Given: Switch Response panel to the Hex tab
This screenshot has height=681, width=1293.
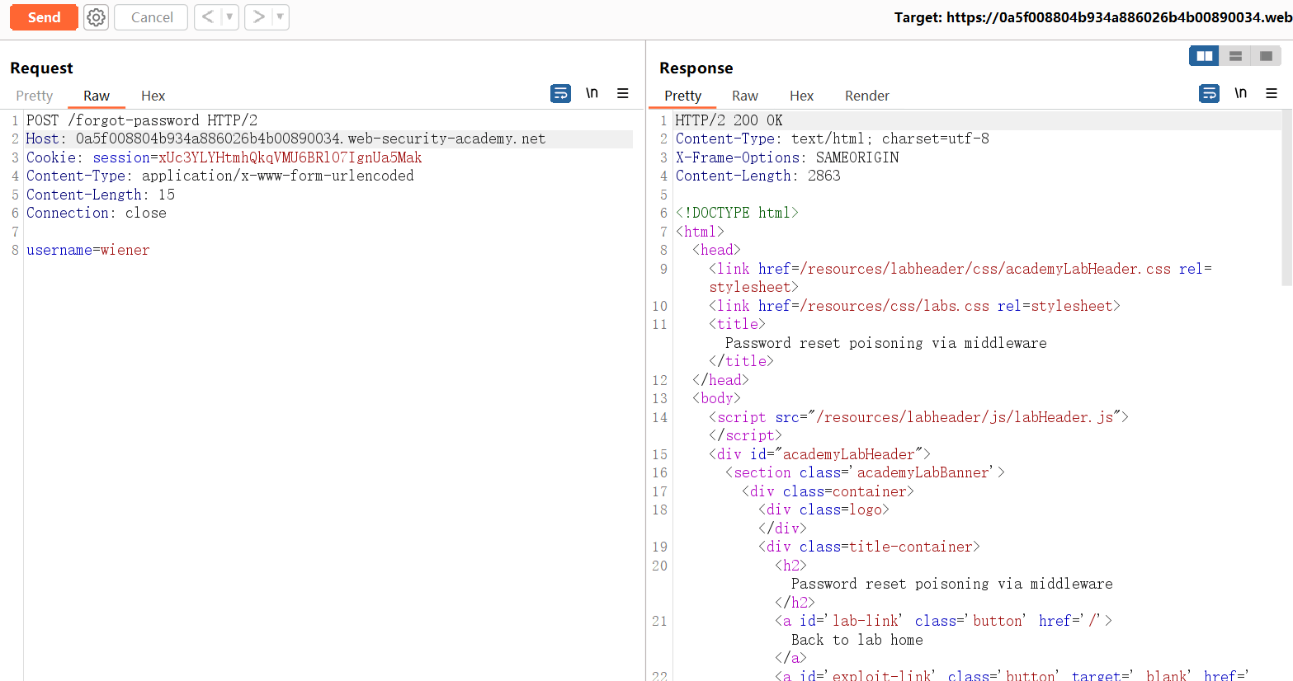Looking at the screenshot, I should 801,96.
